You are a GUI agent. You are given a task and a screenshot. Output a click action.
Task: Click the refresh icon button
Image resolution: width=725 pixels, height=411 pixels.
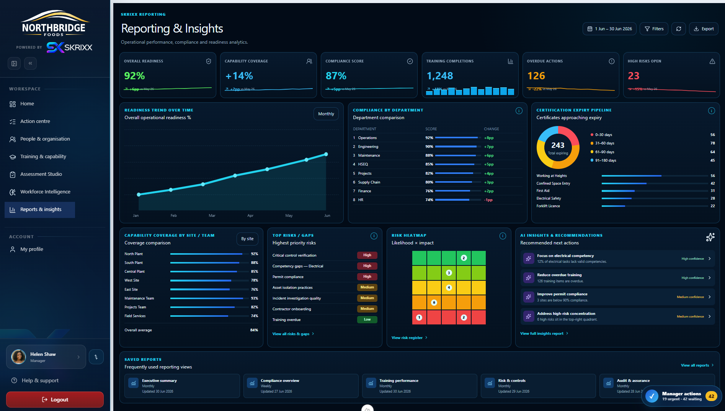pos(679,29)
